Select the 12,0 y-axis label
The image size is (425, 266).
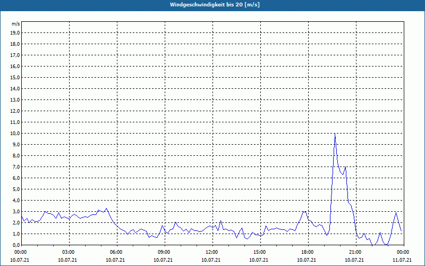click(15, 111)
